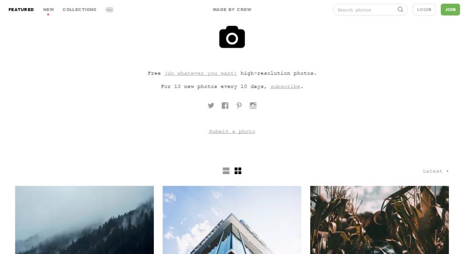Switch to single-column list view
The width and height of the screenshot is (467, 254).
pyautogui.click(x=226, y=171)
